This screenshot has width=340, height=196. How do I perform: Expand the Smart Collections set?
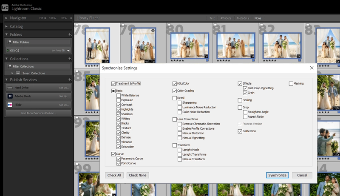coord(12,73)
